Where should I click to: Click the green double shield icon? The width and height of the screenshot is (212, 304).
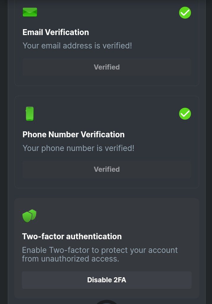tap(29, 216)
